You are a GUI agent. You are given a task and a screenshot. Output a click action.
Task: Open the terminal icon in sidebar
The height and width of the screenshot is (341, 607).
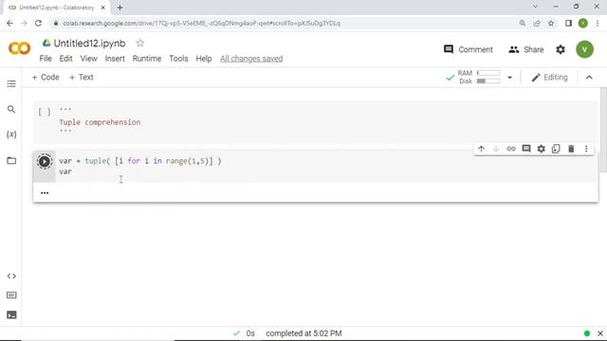coord(11,314)
